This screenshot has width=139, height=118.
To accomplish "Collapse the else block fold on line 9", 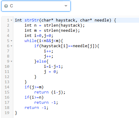I will pyautogui.click(x=11, y=61).
